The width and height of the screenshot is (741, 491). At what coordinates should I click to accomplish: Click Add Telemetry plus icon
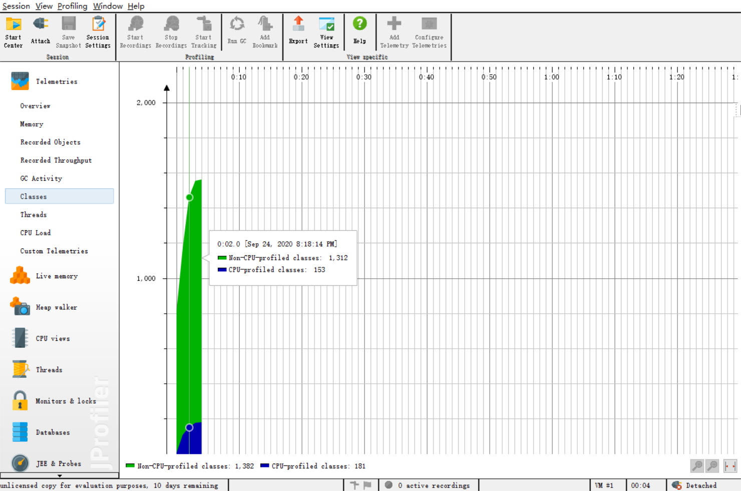tap(394, 23)
